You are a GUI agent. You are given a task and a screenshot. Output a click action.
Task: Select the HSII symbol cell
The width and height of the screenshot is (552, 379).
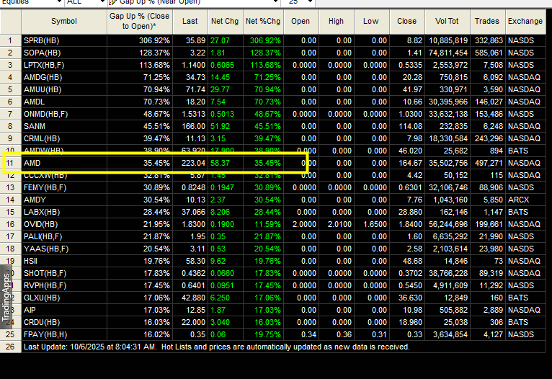64,261
